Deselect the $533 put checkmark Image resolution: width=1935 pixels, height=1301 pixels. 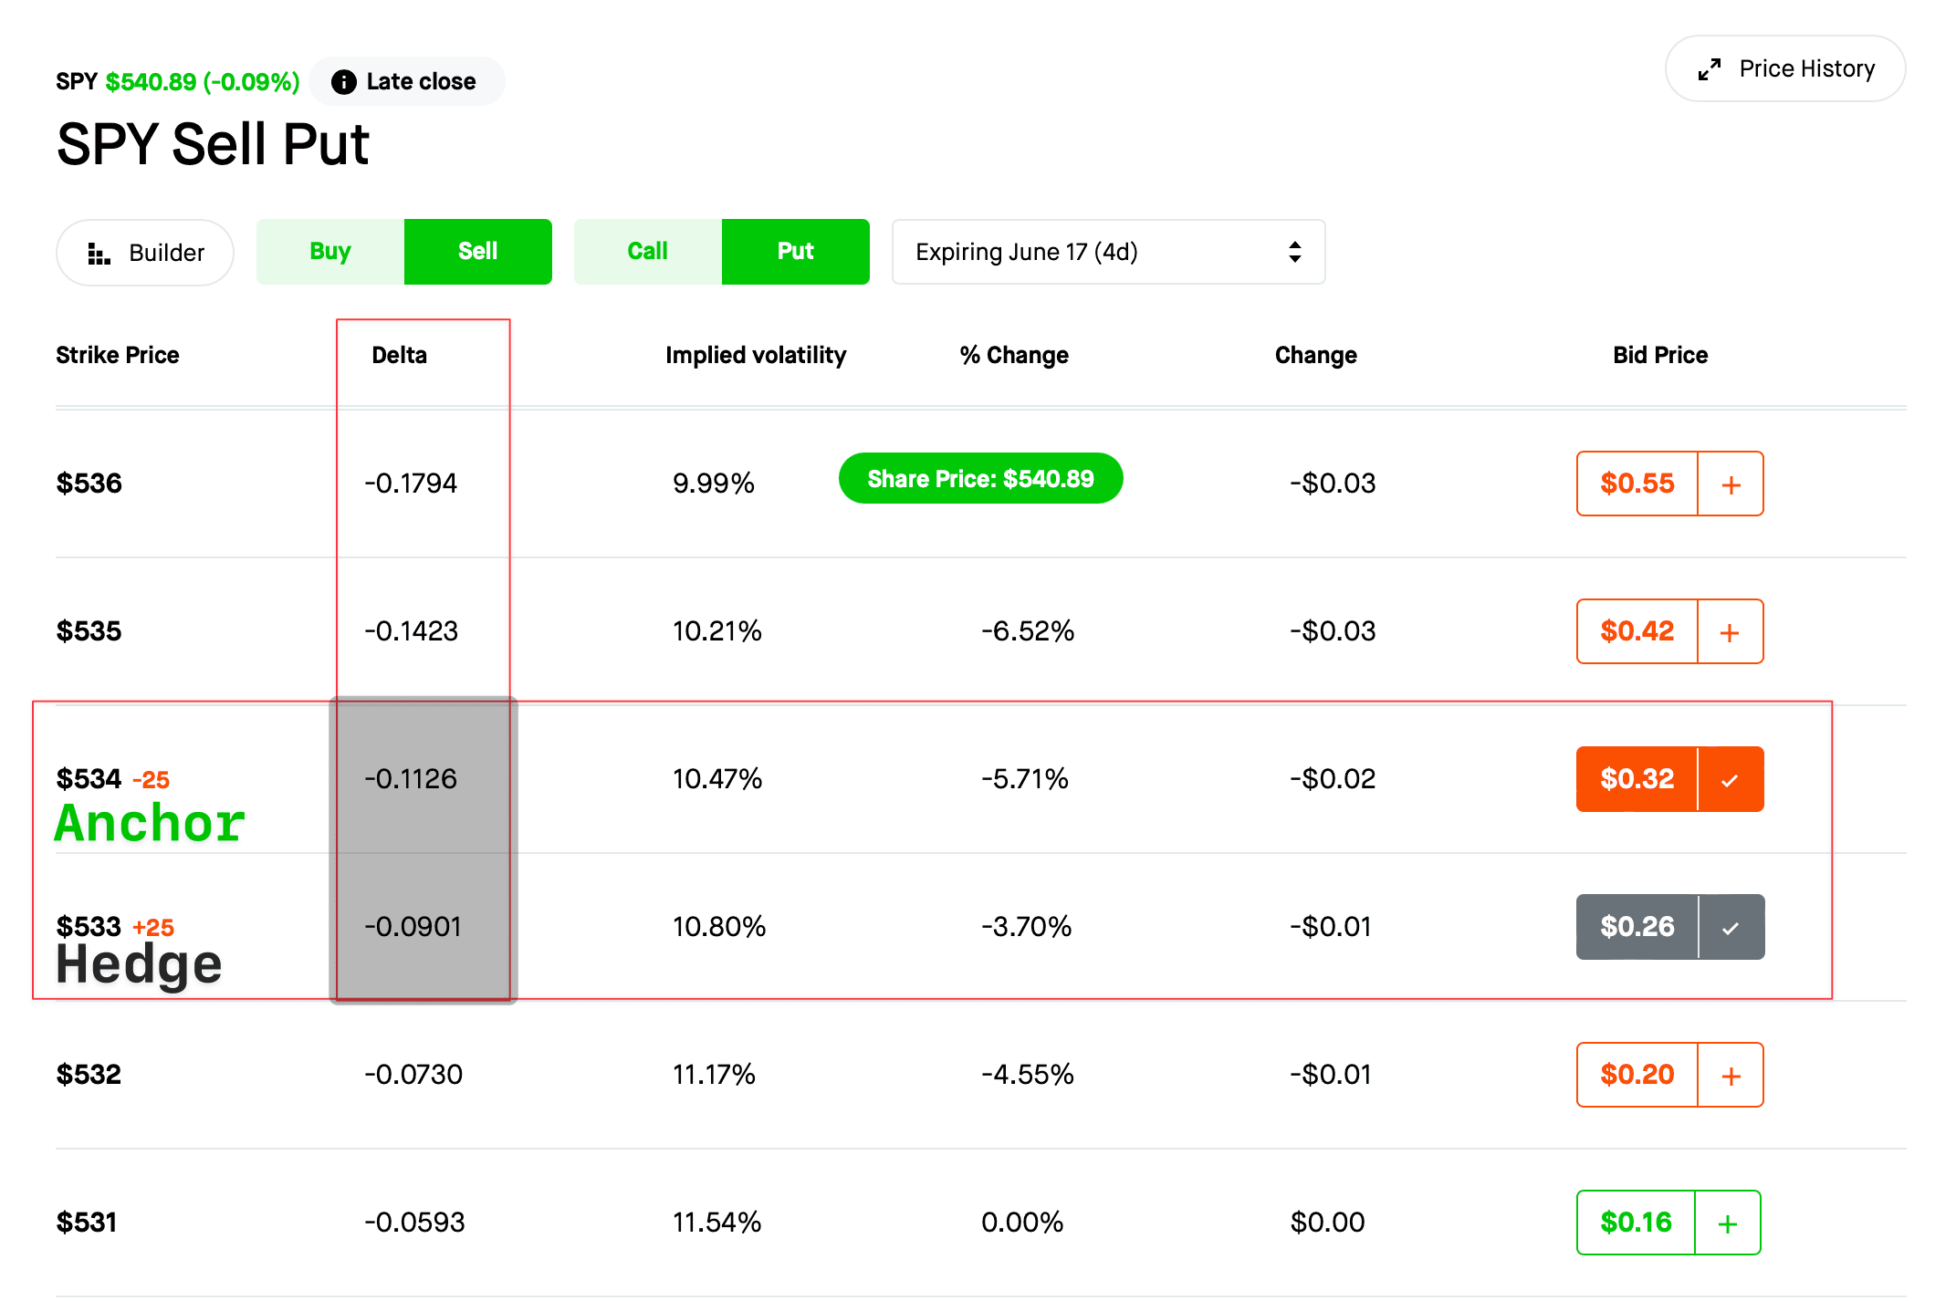pyautogui.click(x=1731, y=927)
